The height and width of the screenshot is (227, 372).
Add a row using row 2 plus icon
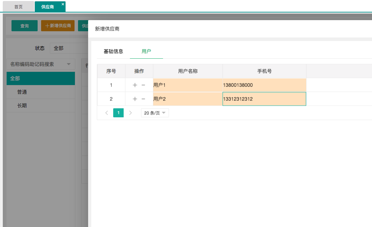[135, 99]
